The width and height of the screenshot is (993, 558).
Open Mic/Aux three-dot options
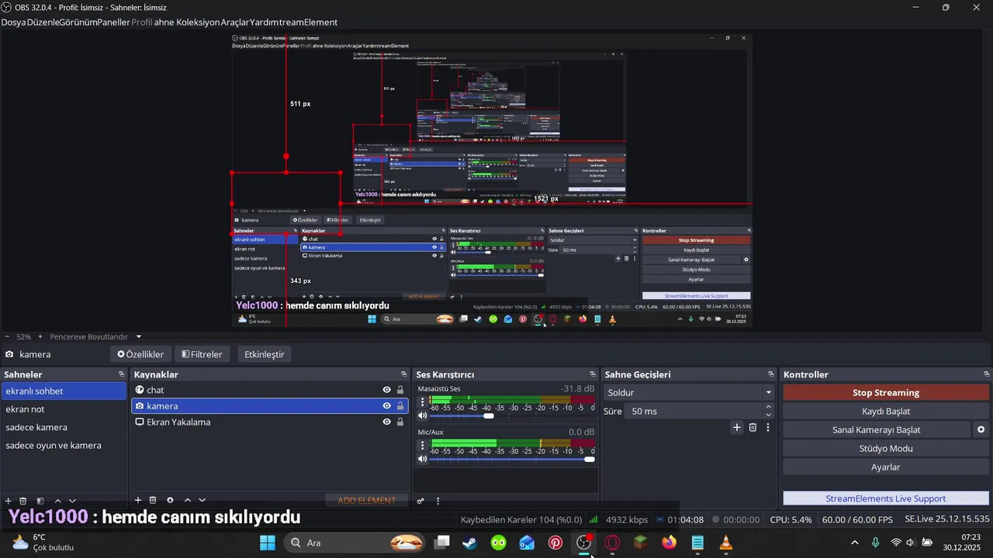tap(422, 446)
